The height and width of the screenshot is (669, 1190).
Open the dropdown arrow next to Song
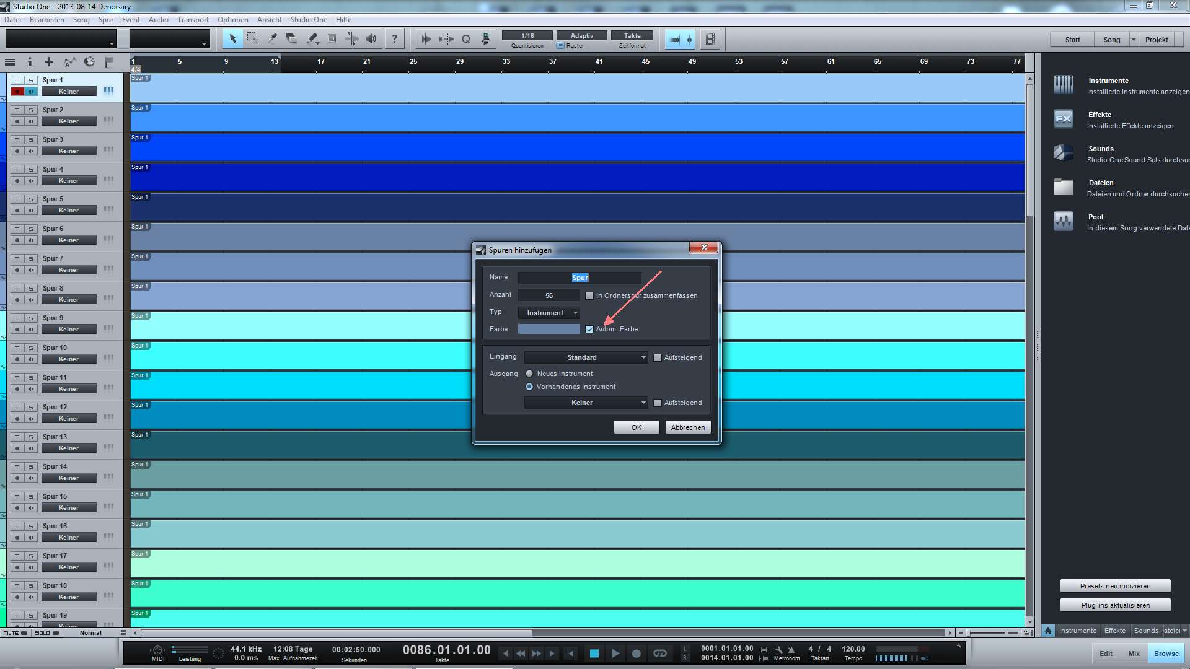(x=1134, y=40)
